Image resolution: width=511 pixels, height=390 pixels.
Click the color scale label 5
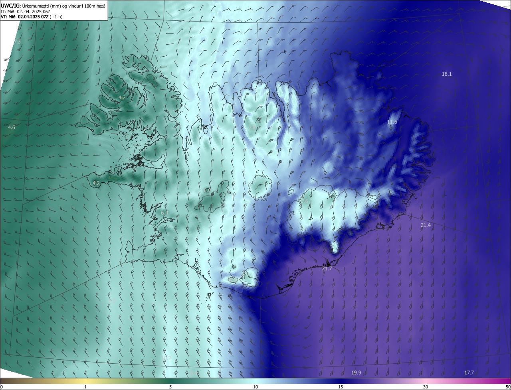[170, 387]
